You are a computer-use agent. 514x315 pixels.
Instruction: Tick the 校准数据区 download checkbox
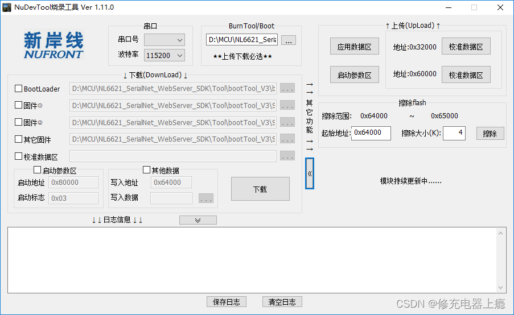click(18, 156)
